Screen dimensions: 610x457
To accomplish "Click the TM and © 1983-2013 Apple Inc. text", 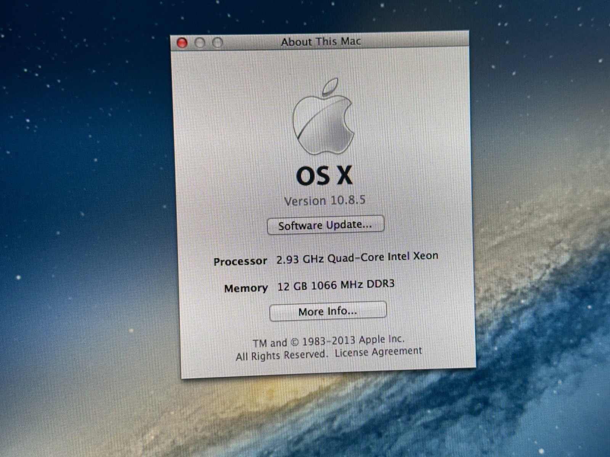I will click(x=328, y=341).
